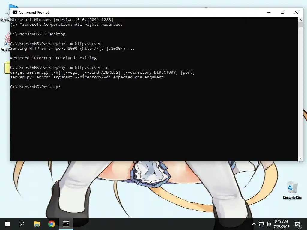Click the 'usage: server.py' output line

103,72
